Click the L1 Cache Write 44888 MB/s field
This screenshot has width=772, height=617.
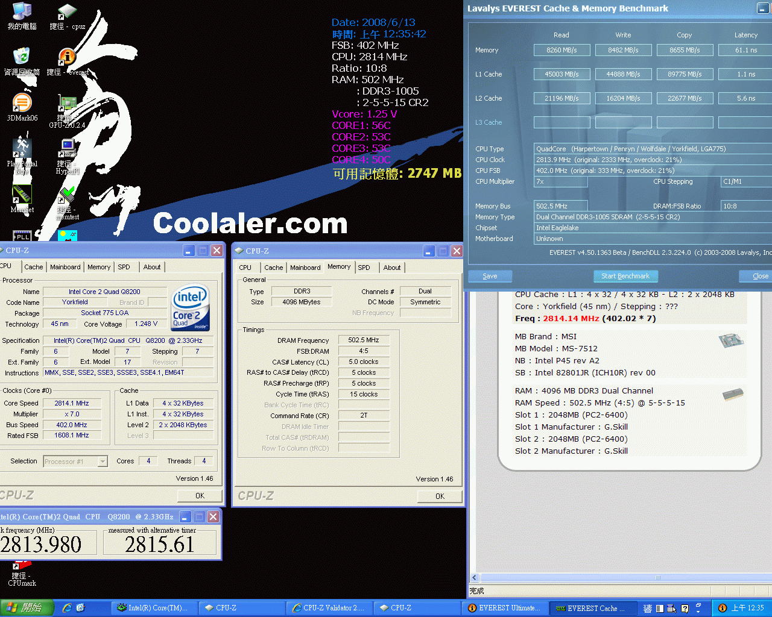[x=623, y=74]
